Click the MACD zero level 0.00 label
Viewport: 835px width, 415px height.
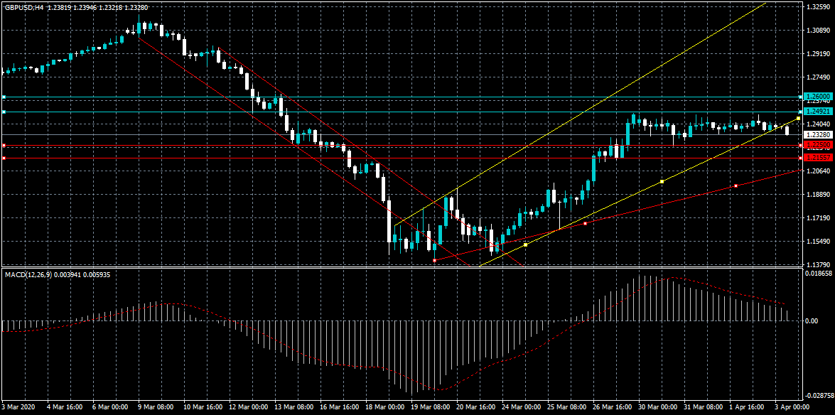click(813, 320)
